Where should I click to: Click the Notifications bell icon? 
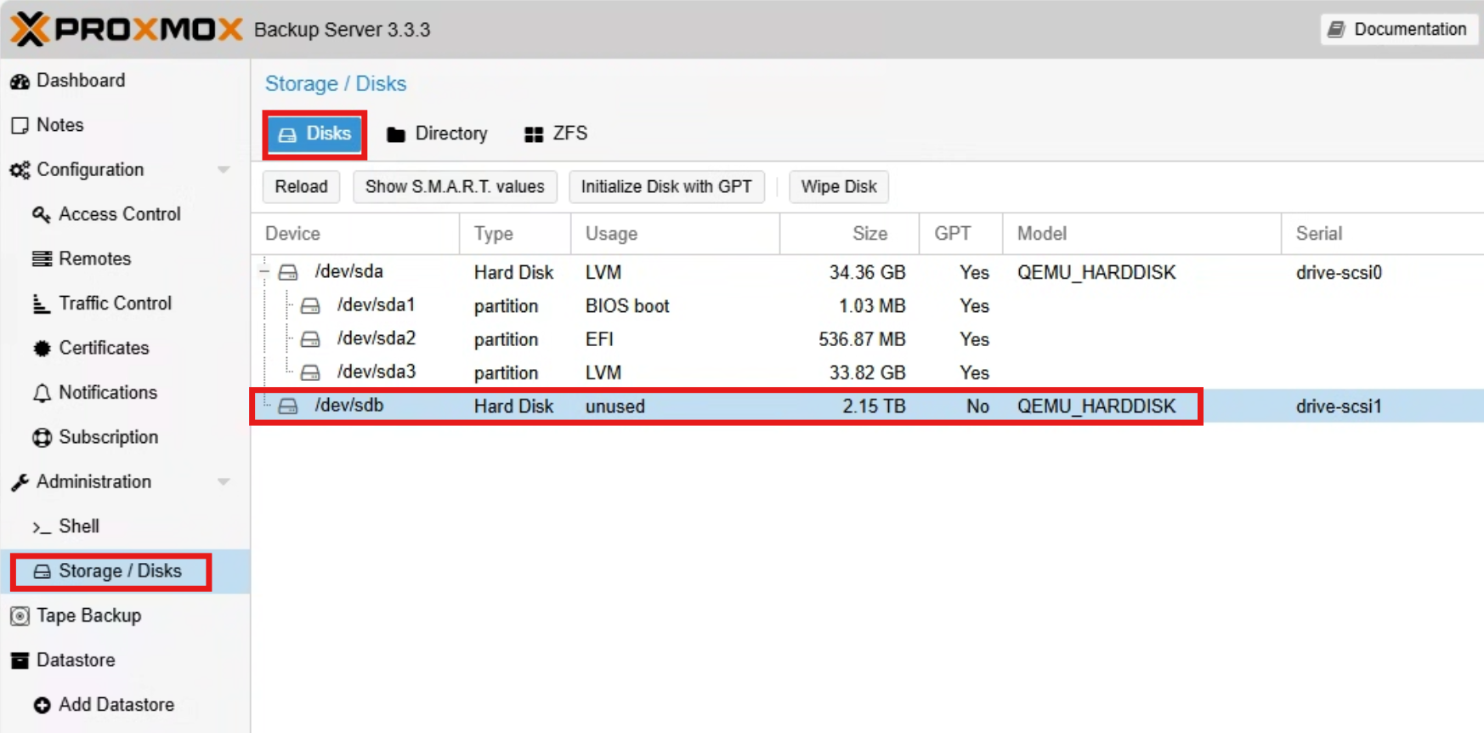point(42,393)
